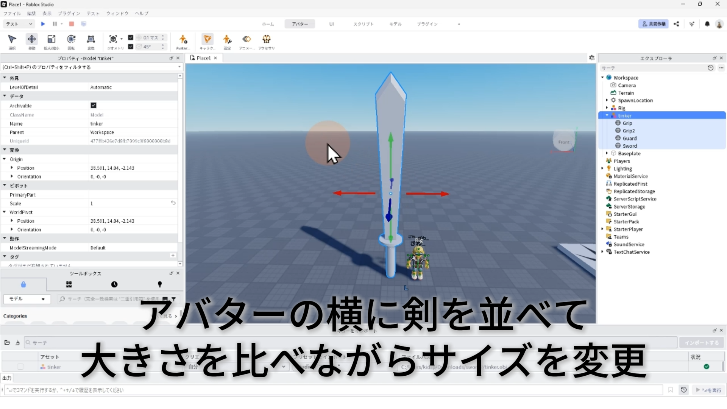Screen dimensions: 727x409
Task: Switch to the スクリプト ribbon tab
Action: coord(363,24)
